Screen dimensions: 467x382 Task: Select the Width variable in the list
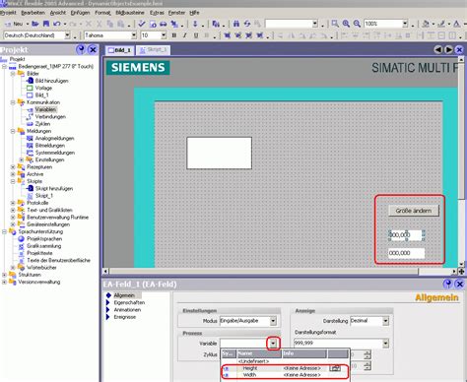coord(285,375)
